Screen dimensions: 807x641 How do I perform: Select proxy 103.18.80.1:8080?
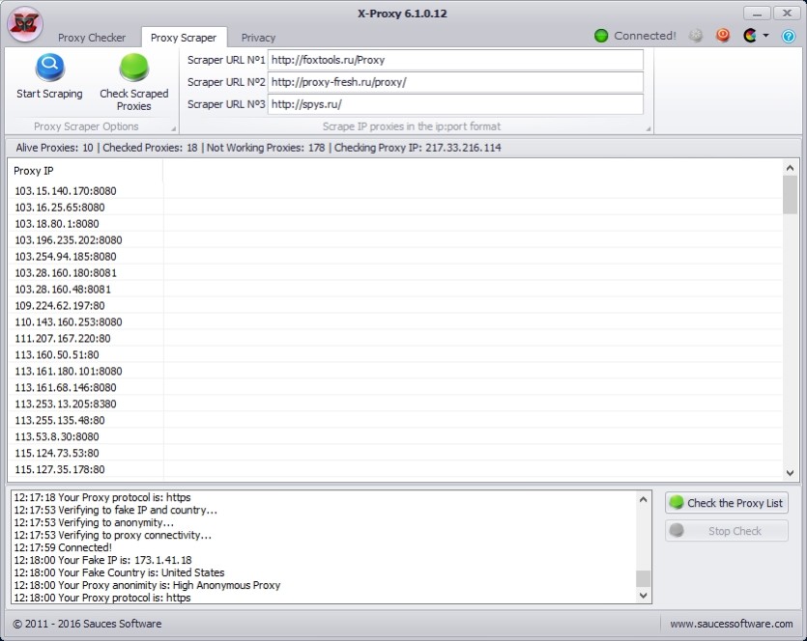click(x=57, y=224)
